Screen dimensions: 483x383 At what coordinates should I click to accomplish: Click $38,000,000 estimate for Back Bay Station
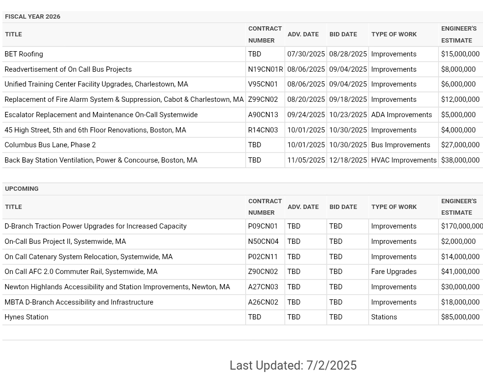460,160
